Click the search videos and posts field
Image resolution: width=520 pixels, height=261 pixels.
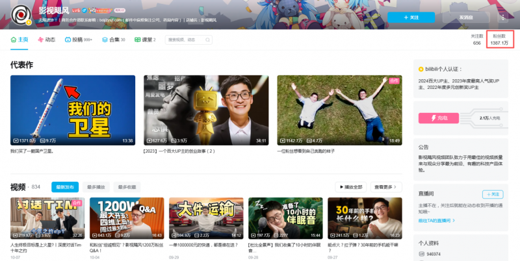[x=188, y=40]
